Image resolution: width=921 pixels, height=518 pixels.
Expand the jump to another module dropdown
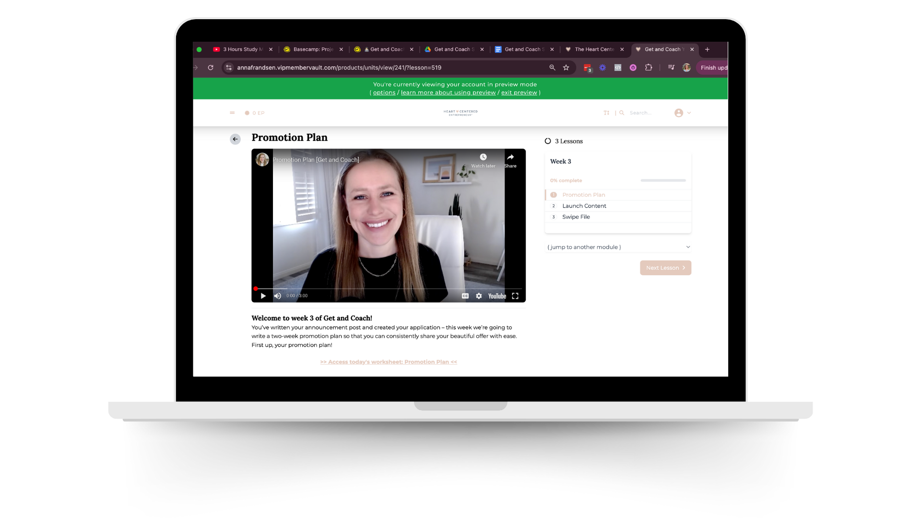point(618,247)
